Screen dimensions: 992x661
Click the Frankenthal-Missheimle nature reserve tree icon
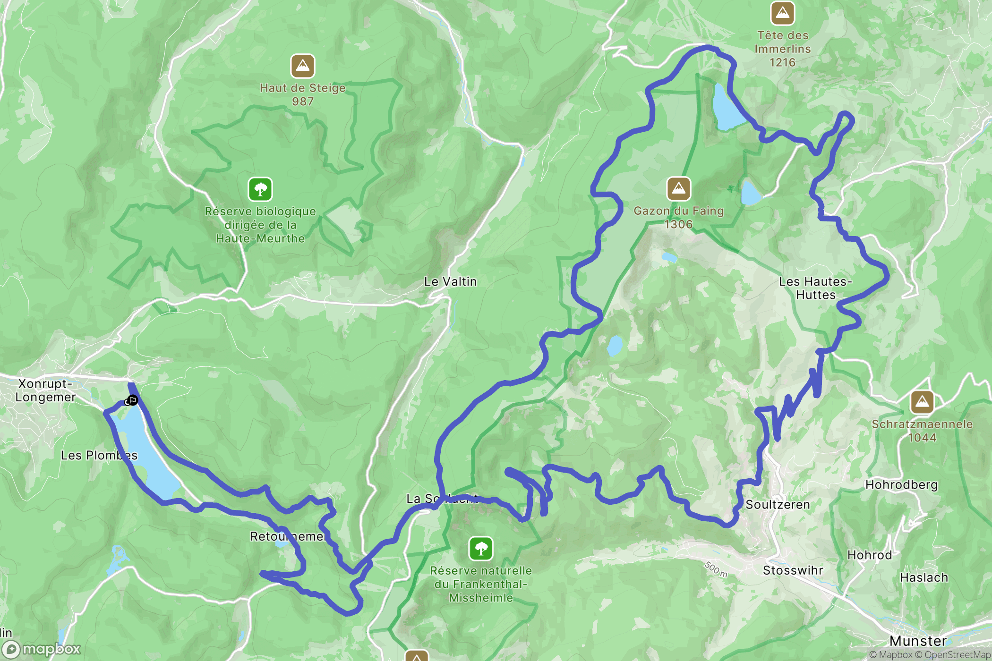(481, 549)
